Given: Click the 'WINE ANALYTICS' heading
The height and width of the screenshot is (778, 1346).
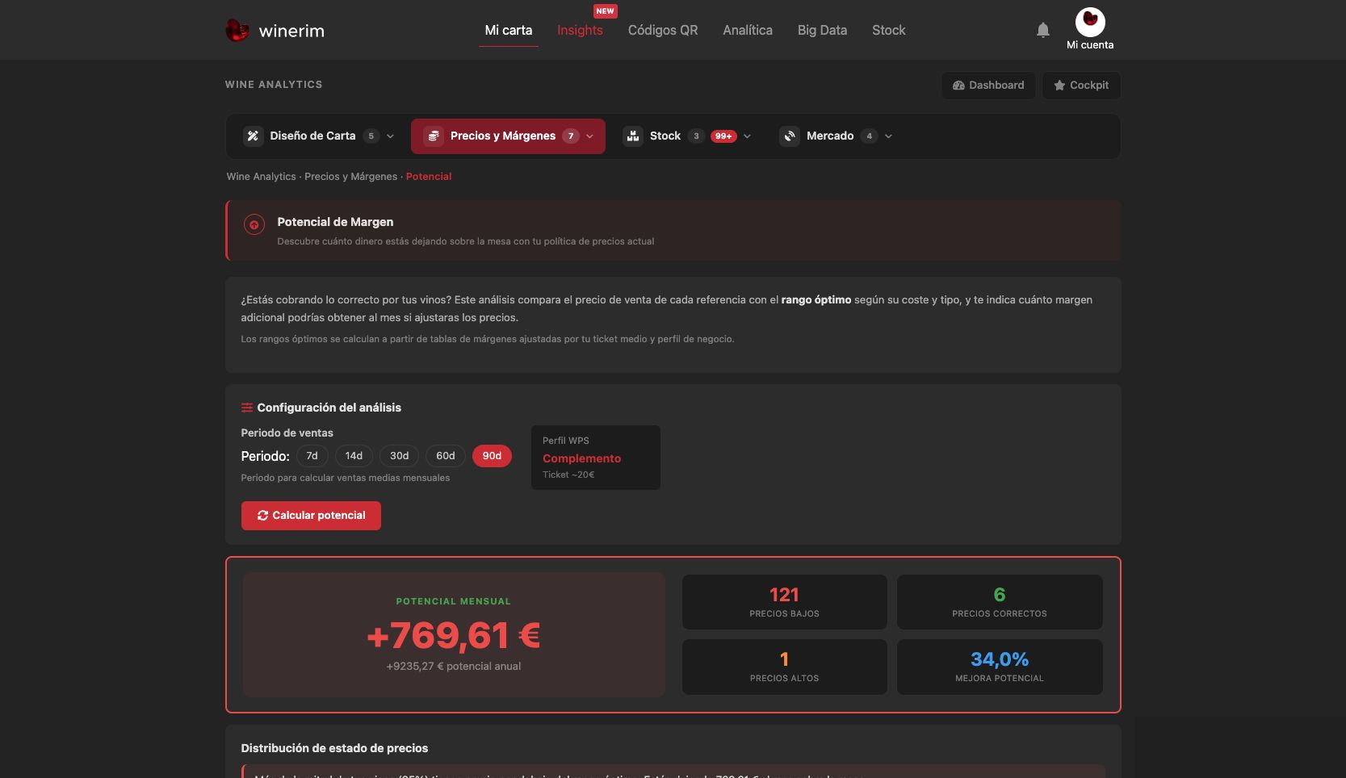Looking at the screenshot, I should pos(274,85).
